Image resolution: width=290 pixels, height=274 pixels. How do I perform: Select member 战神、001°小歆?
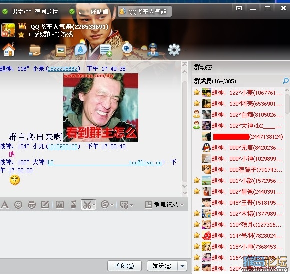(x=238, y=181)
